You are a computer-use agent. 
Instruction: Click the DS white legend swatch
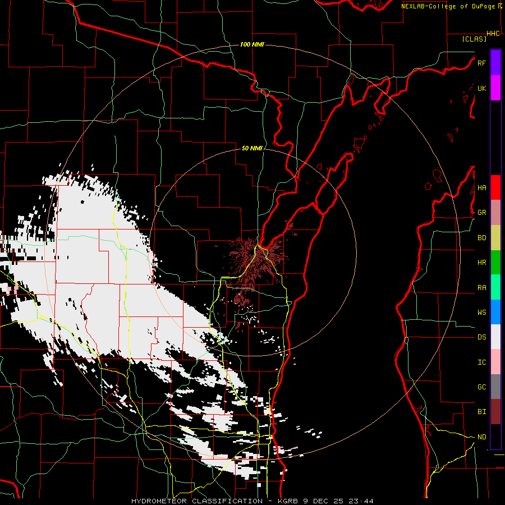click(495, 337)
